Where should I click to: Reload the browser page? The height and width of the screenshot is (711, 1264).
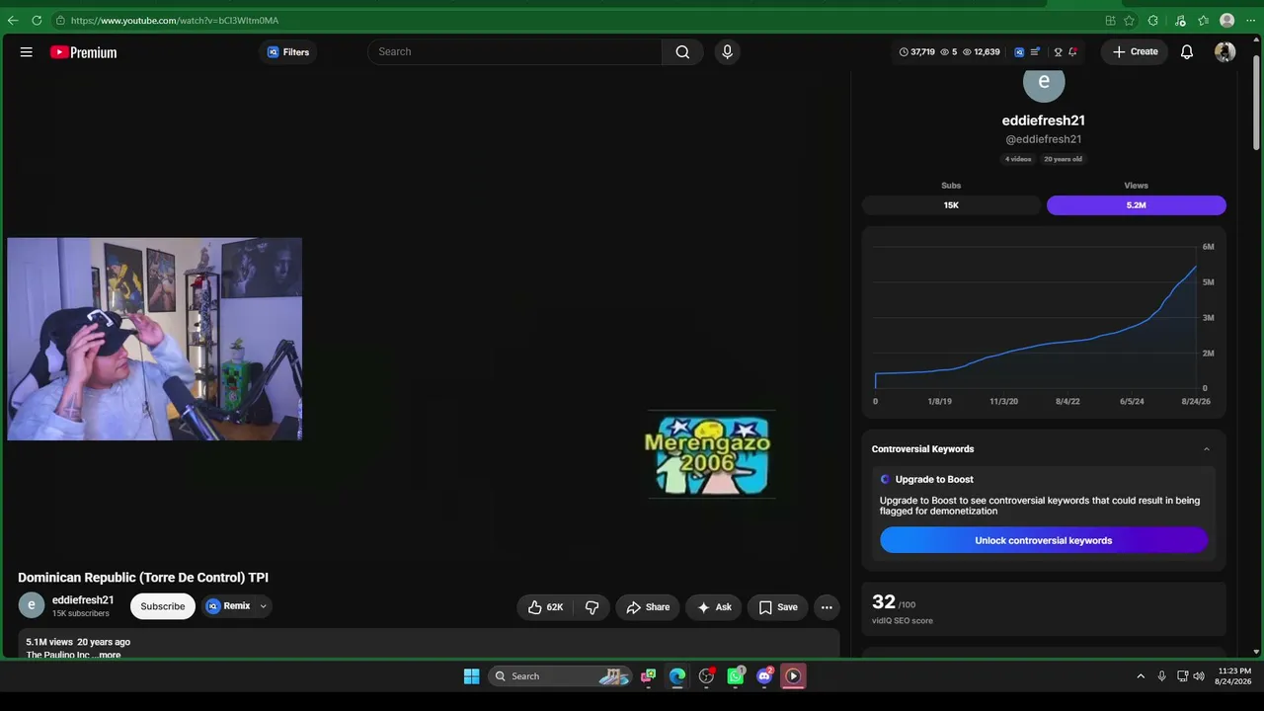[x=37, y=20]
